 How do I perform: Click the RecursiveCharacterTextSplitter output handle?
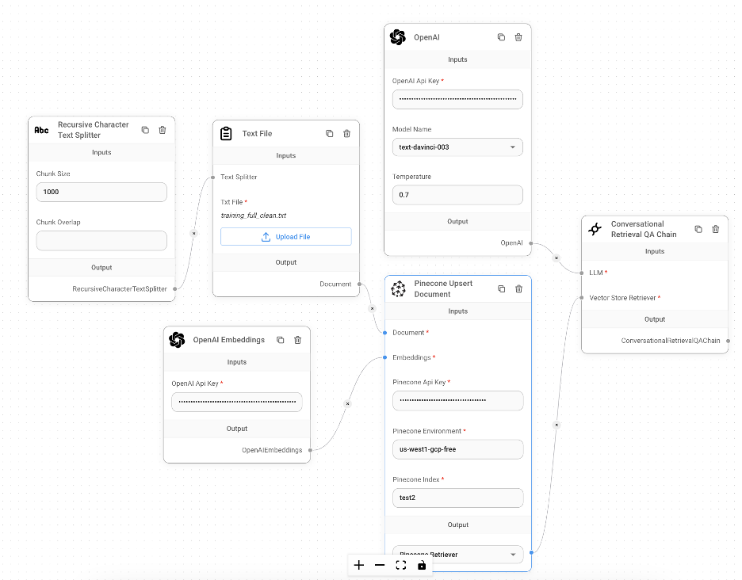click(x=175, y=288)
